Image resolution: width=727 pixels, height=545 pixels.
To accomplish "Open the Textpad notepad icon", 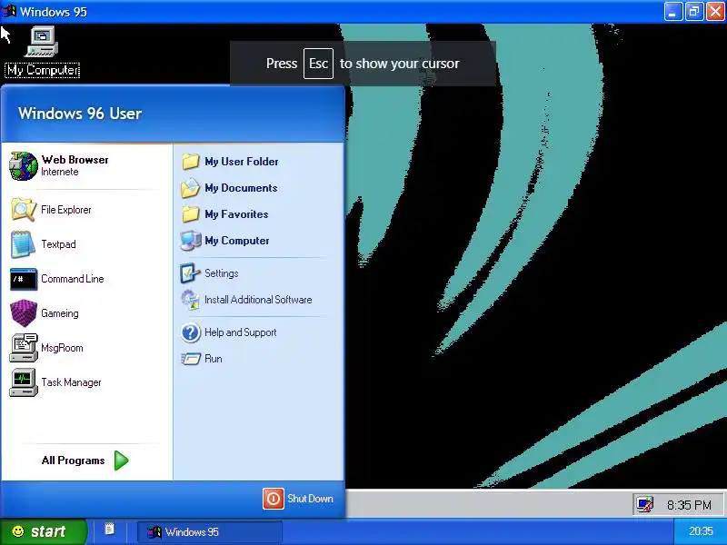I will point(24,244).
